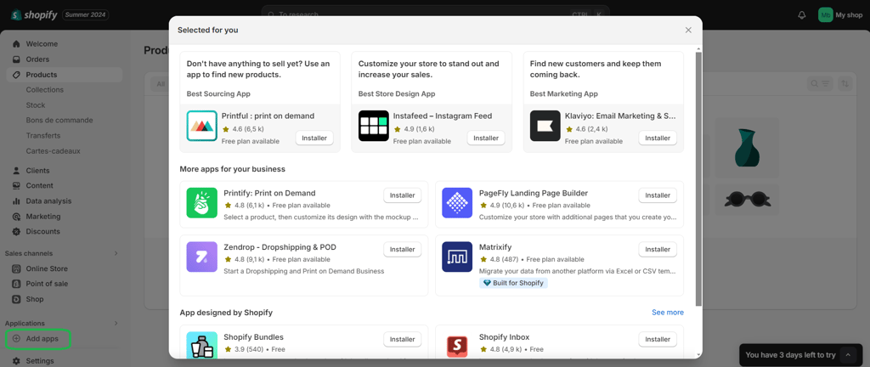Open Cartes-cadeaux in the sidebar
Image resolution: width=870 pixels, height=367 pixels.
[54, 150]
